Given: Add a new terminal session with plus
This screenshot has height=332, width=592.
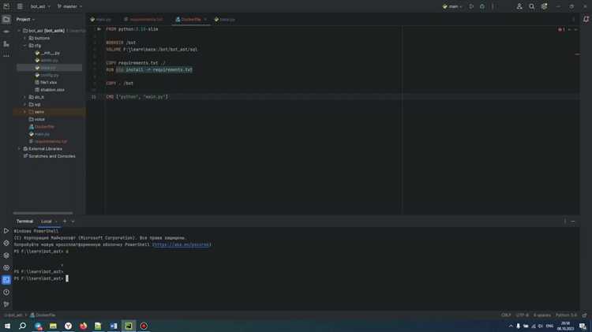Looking at the screenshot, I should click(x=65, y=222).
